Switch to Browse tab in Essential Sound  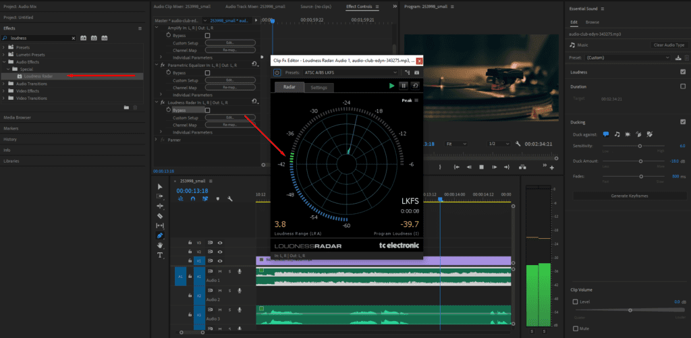592,22
